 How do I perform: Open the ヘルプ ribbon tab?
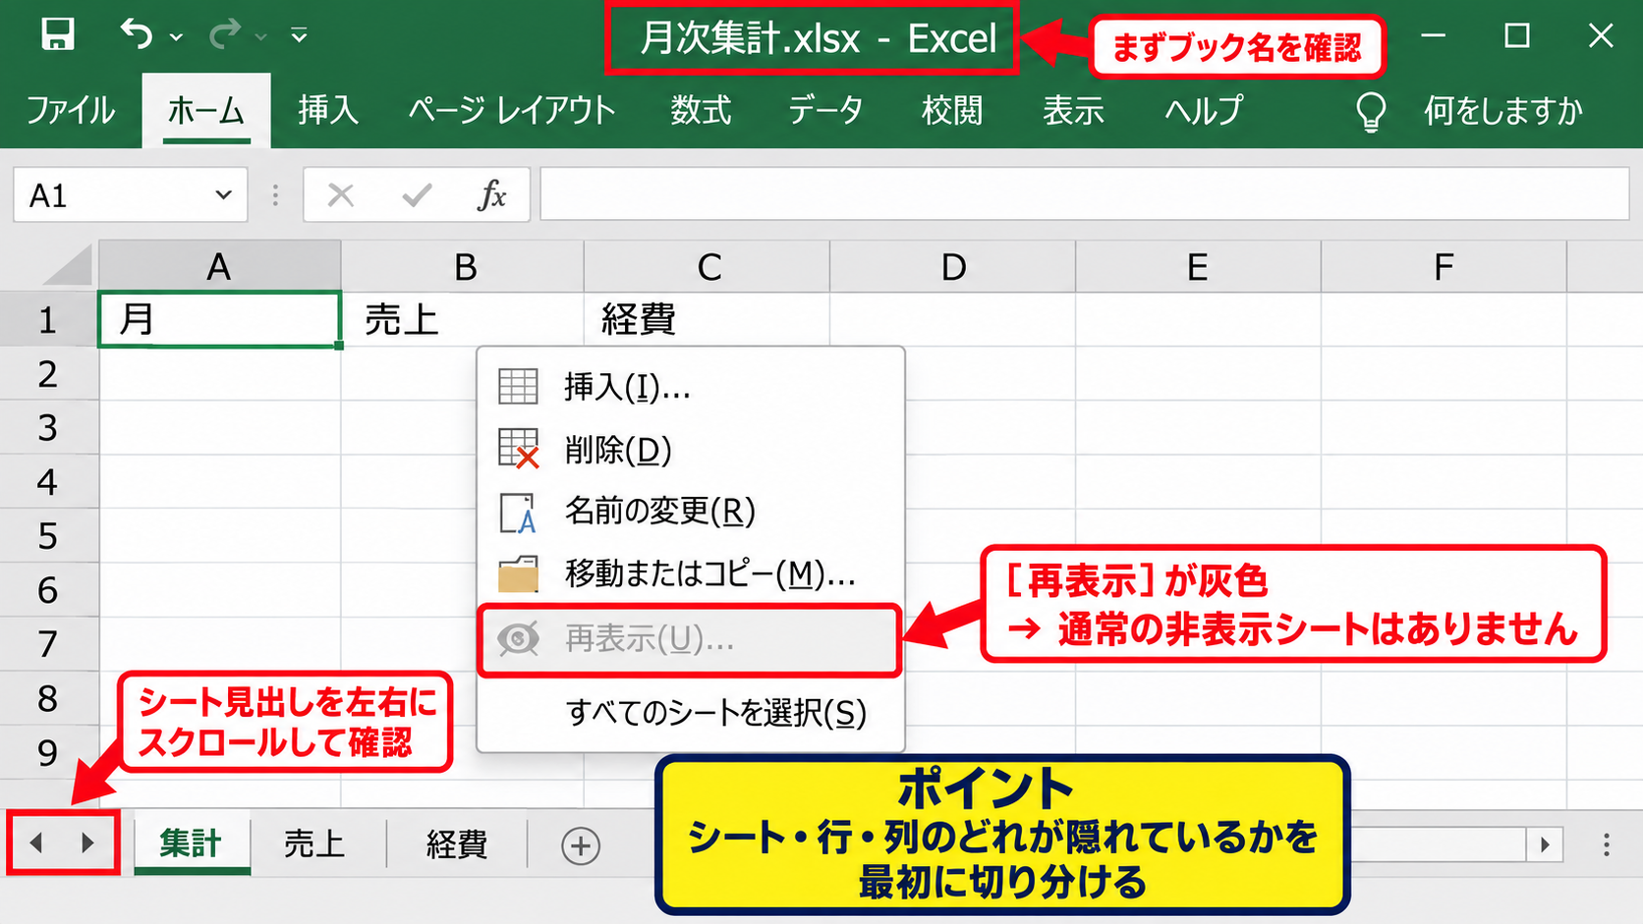click(x=1204, y=110)
